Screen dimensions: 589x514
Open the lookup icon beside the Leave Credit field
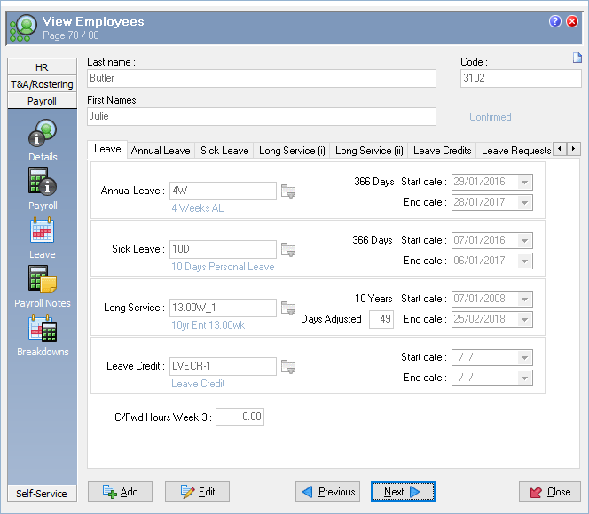pyautogui.click(x=288, y=367)
